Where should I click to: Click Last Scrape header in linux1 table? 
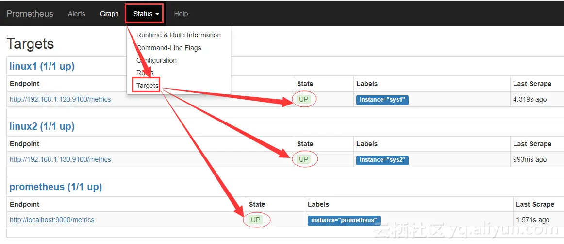point(532,84)
